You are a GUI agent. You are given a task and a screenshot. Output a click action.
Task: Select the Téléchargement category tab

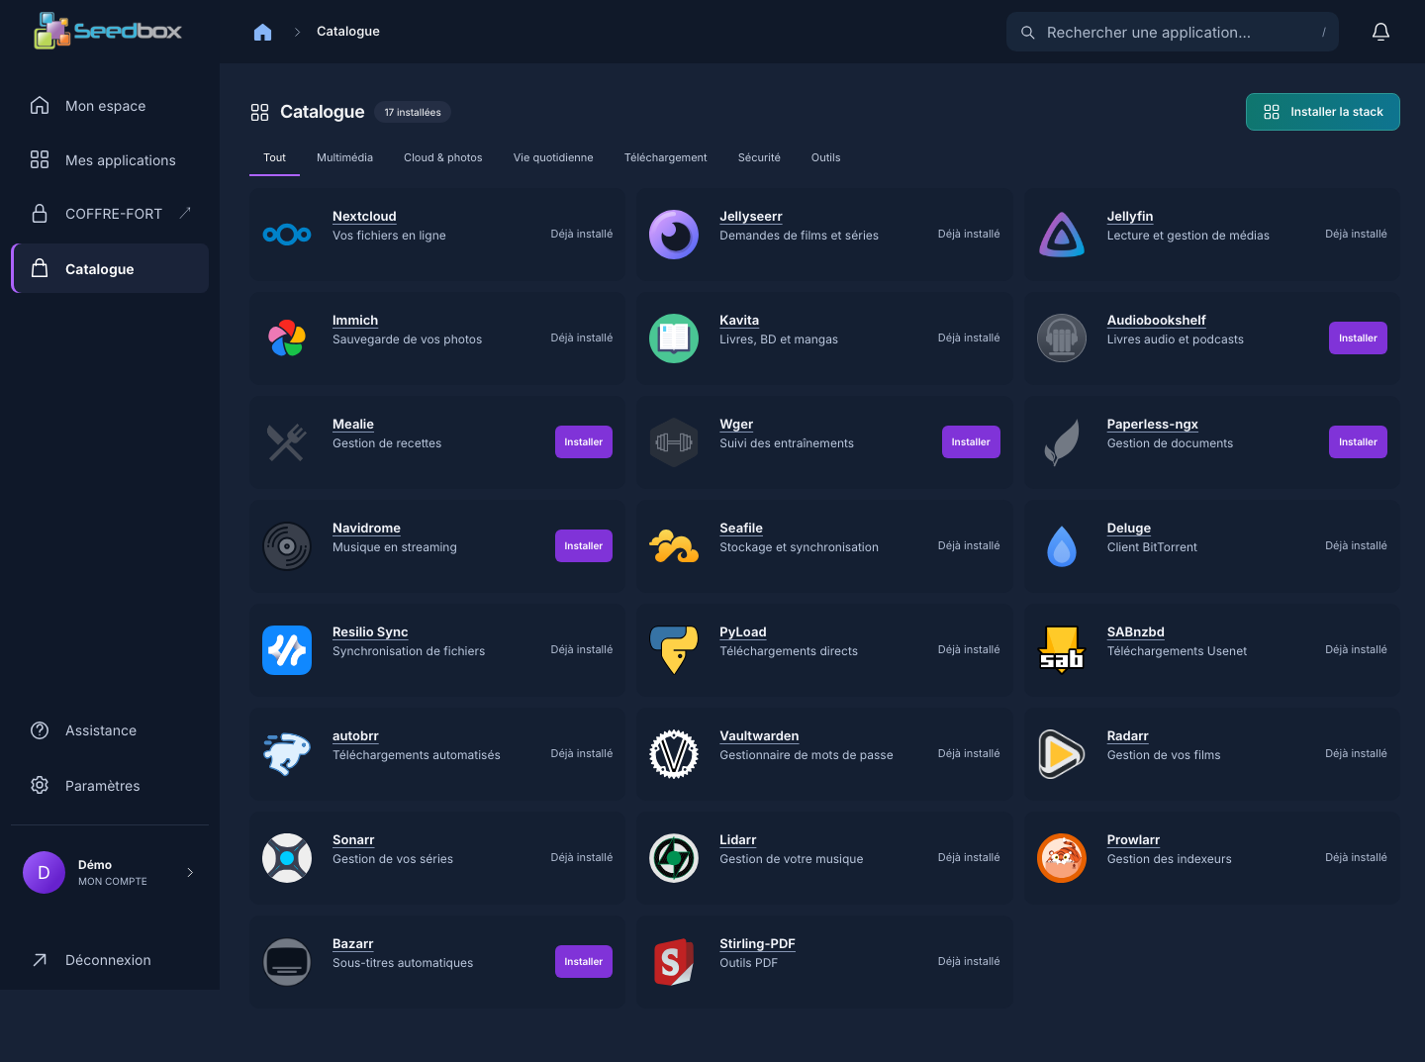tap(665, 157)
